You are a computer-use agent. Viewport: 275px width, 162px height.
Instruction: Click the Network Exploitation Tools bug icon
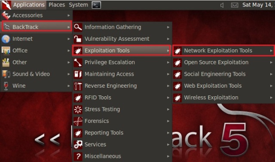point(177,51)
